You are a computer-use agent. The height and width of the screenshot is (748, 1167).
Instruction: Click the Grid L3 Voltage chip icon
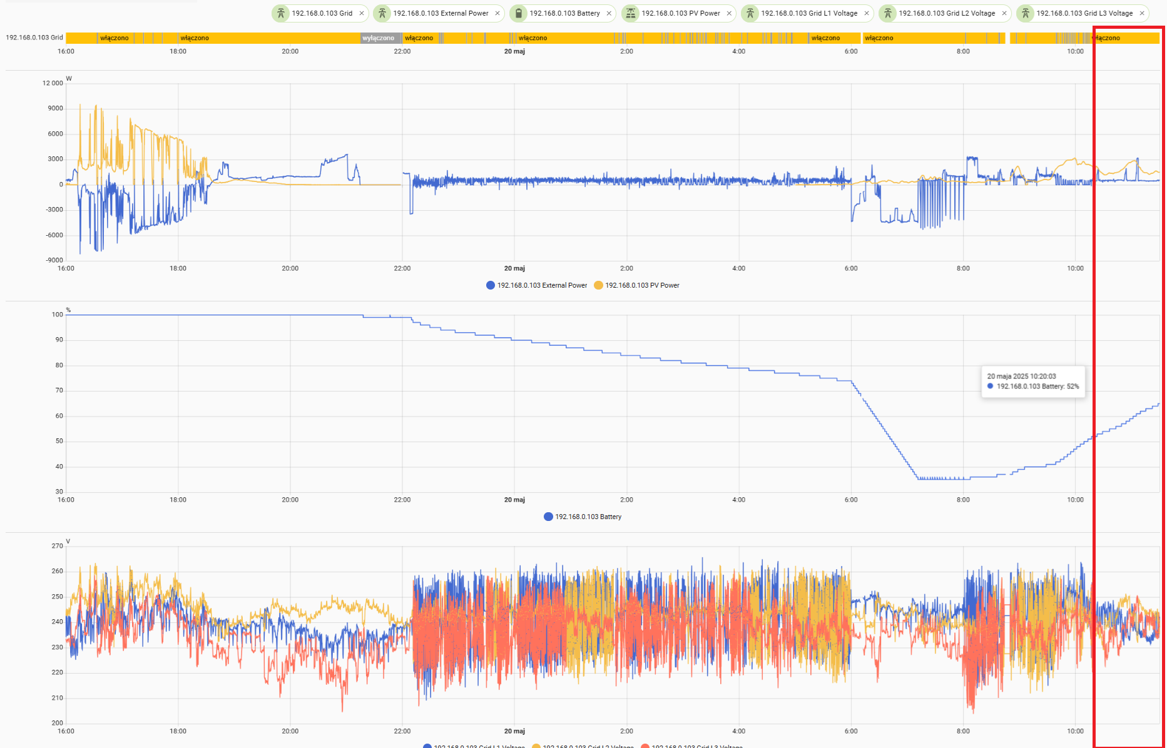(x=1026, y=13)
